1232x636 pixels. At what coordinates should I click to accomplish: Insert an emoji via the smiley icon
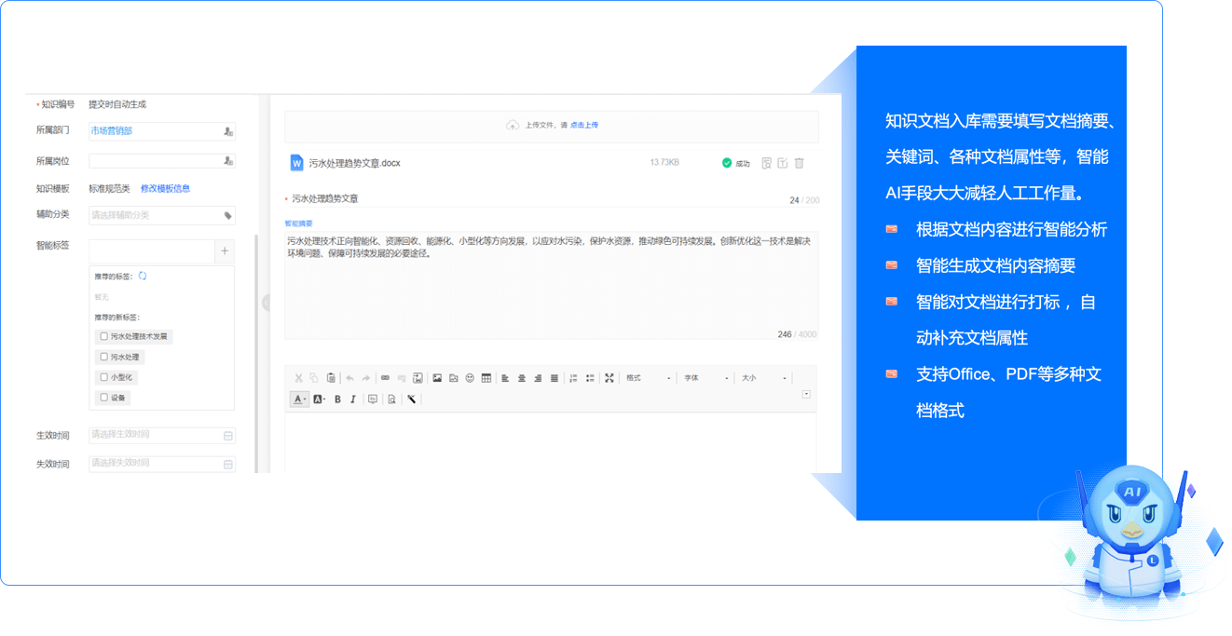(x=470, y=378)
